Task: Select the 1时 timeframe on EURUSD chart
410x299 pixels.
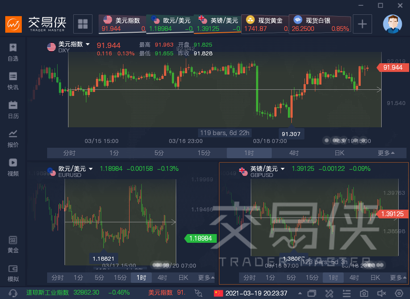Action: tap(141, 278)
